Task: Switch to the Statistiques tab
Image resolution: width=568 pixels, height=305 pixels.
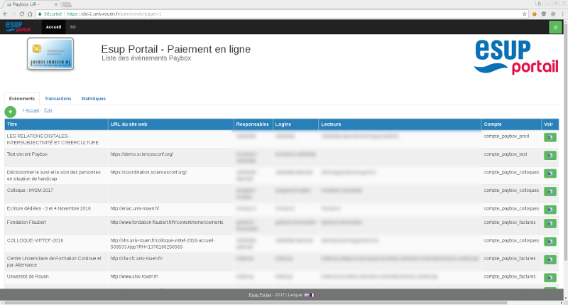Action: point(93,99)
